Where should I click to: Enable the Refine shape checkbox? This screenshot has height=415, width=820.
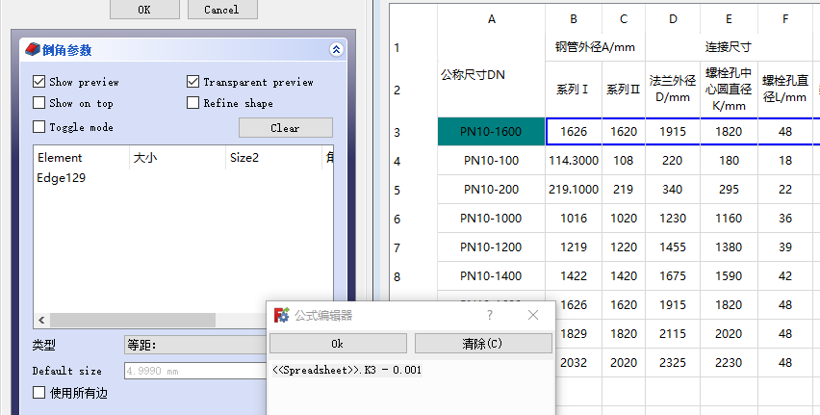tap(193, 103)
